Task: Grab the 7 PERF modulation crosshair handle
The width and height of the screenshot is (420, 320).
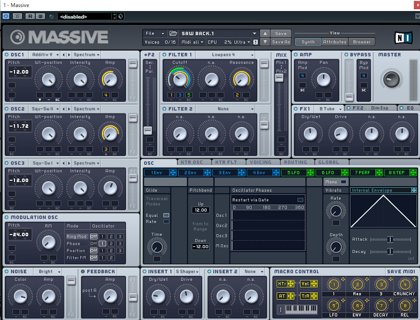Action: (x=379, y=173)
